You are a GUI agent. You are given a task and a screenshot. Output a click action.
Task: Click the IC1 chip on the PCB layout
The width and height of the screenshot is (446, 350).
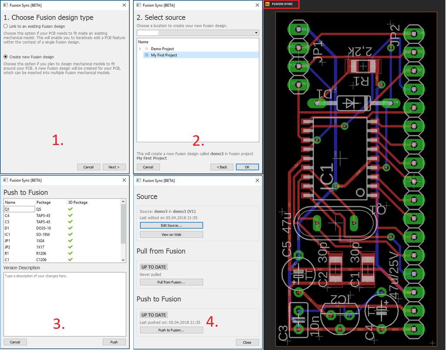click(x=340, y=158)
